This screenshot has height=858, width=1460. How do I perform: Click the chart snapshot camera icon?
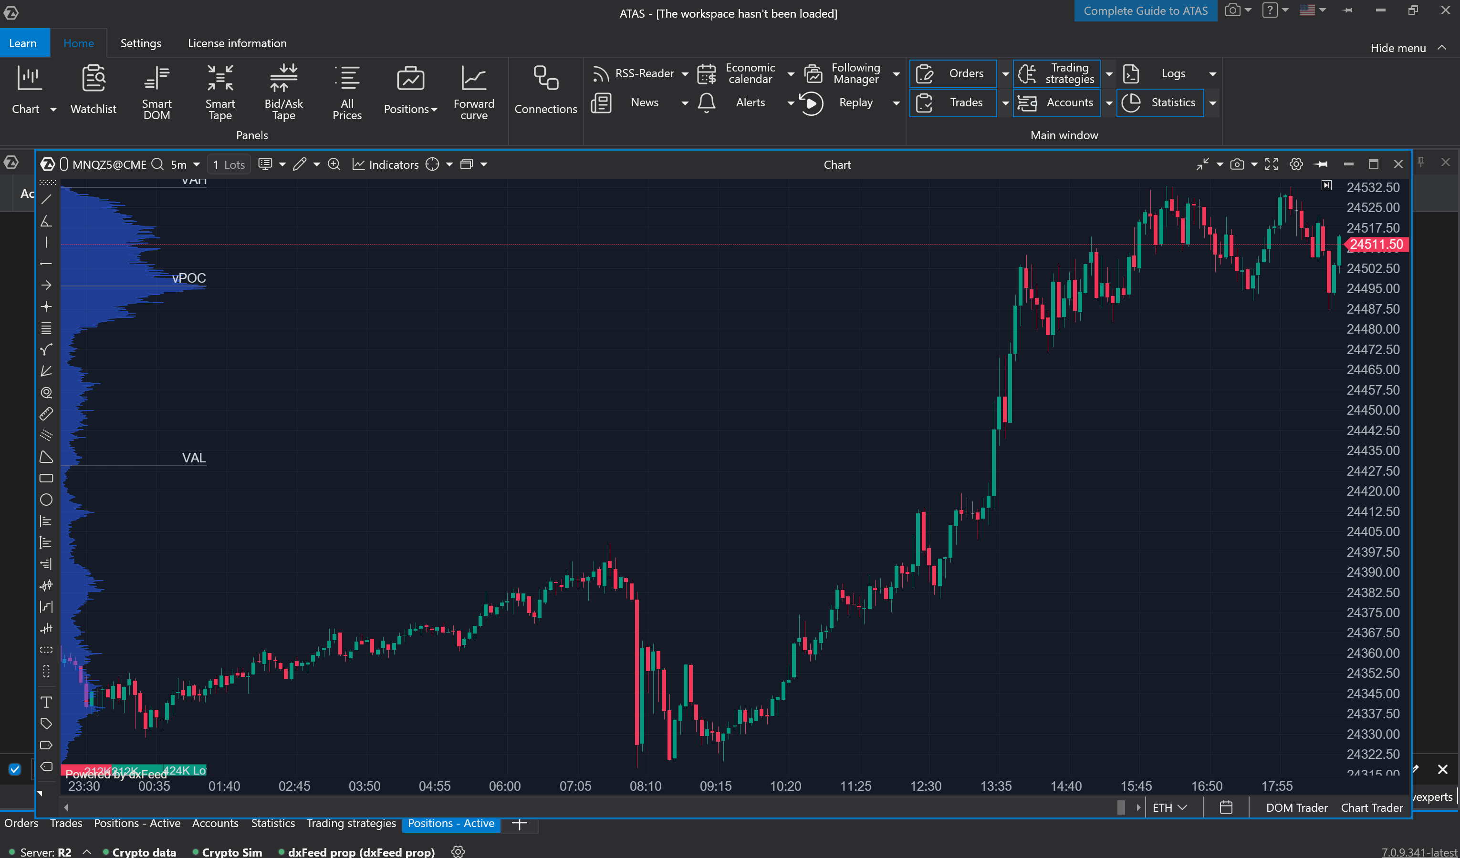click(x=1236, y=164)
